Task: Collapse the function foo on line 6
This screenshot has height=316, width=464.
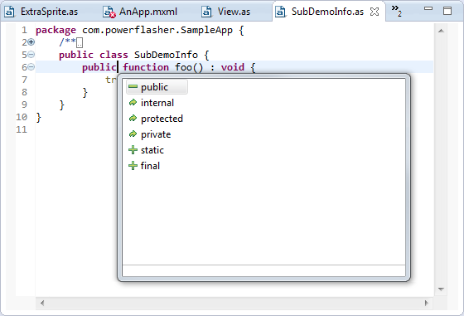Action: pos(31,67)
